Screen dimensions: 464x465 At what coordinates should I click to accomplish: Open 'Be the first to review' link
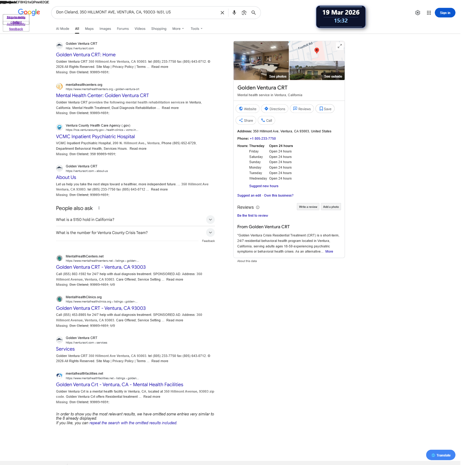point(253,216)
